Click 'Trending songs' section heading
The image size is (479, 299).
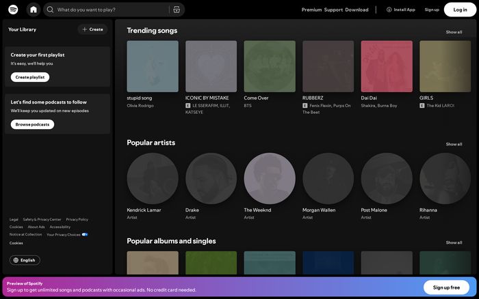click(x=152, y=31)
